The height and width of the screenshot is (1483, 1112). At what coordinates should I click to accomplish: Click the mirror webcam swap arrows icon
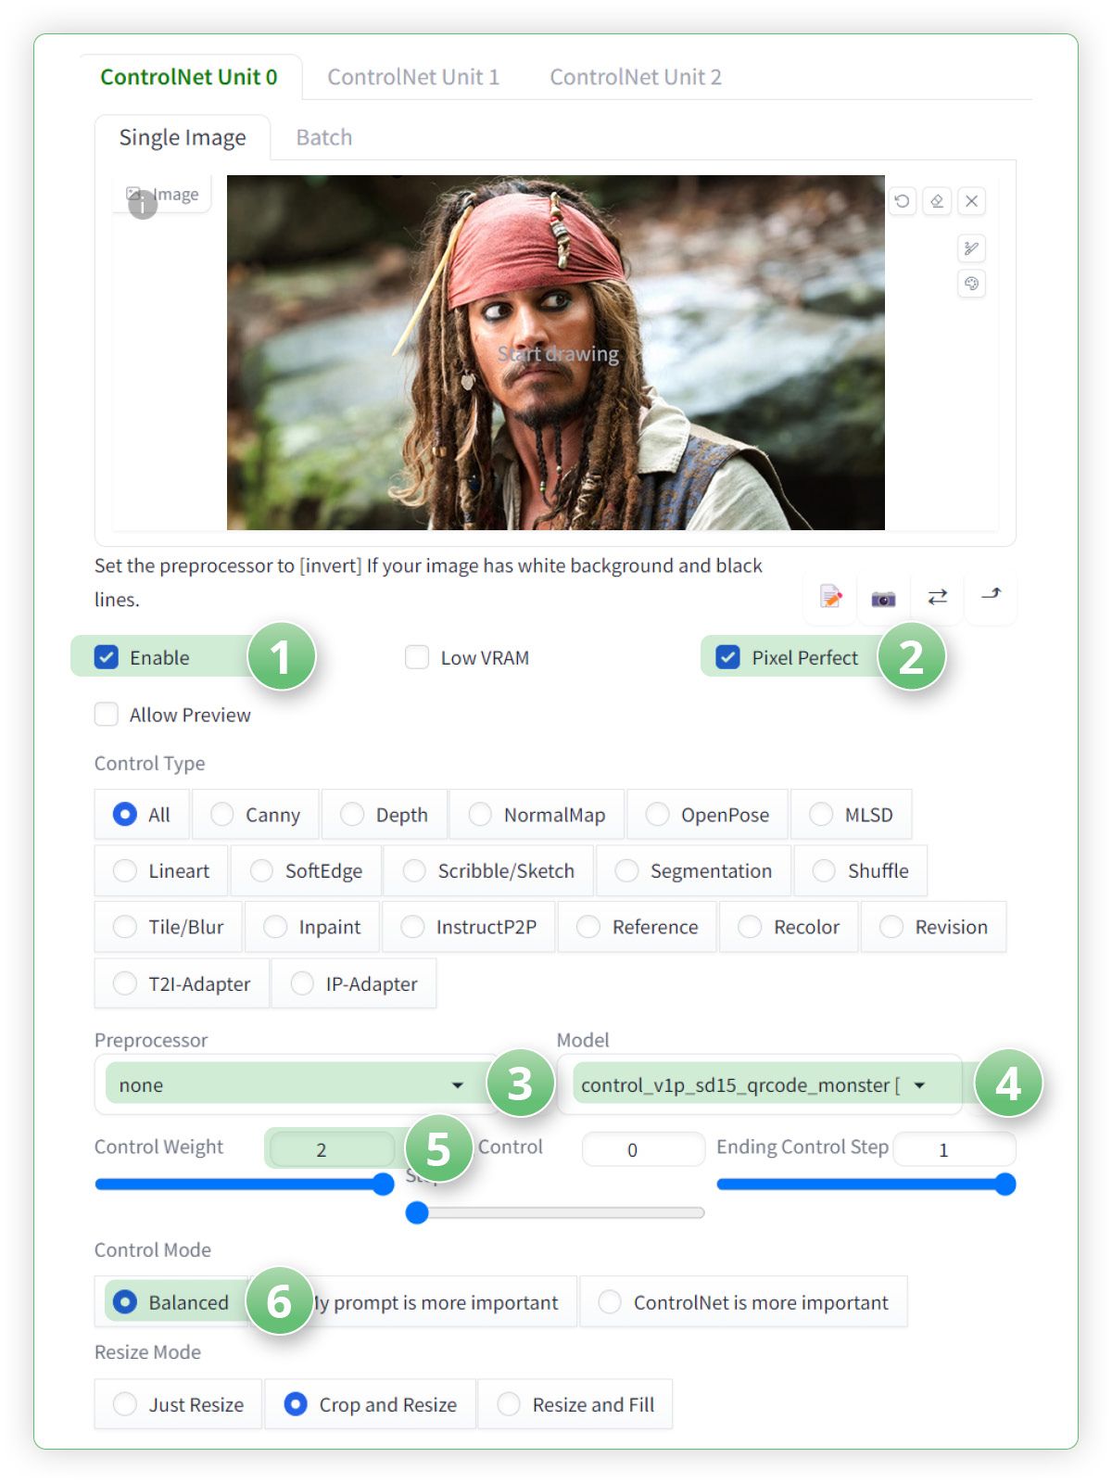click(x=937, y=597)
